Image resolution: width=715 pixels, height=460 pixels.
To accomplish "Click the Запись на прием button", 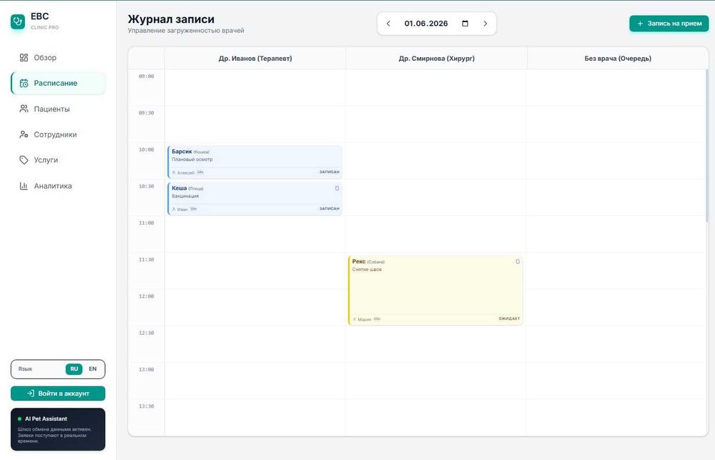I will tap(669, 24).
